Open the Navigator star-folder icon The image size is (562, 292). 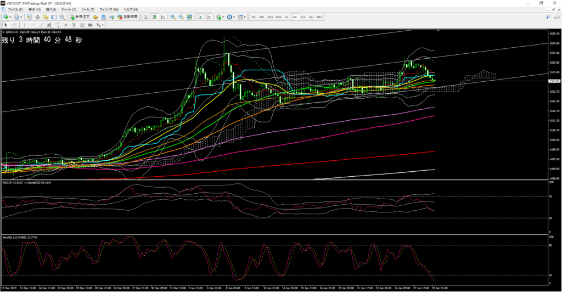tap(46, 17)
